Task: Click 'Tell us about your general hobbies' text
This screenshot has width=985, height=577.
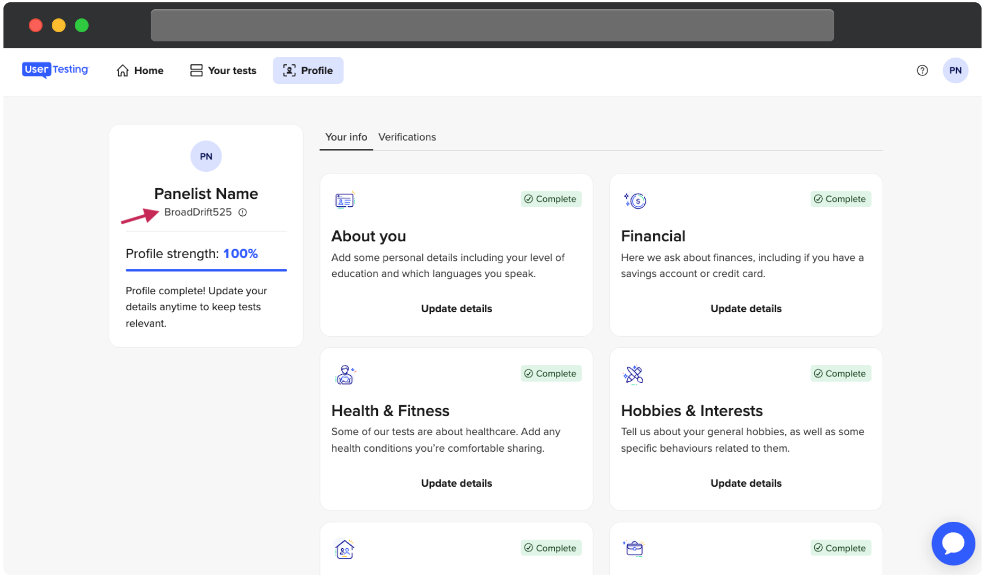Action: coord(742,440)
